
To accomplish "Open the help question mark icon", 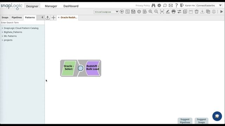I will point(176,6).
